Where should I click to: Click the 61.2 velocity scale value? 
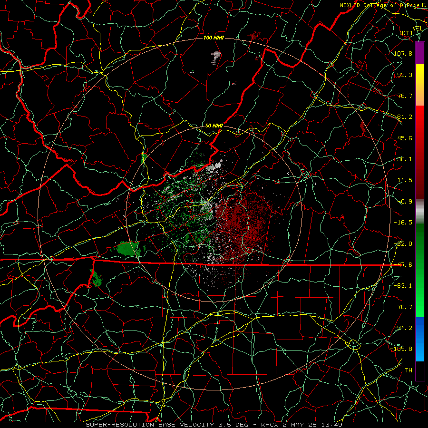[405, 117]
